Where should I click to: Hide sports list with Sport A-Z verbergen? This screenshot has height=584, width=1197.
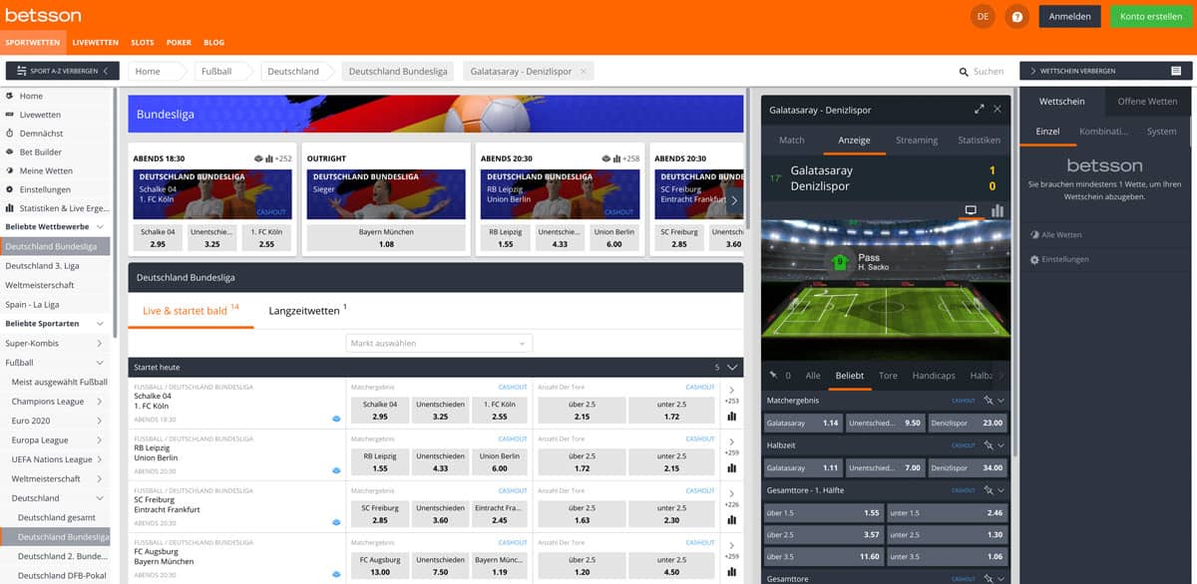pos(62,71)
